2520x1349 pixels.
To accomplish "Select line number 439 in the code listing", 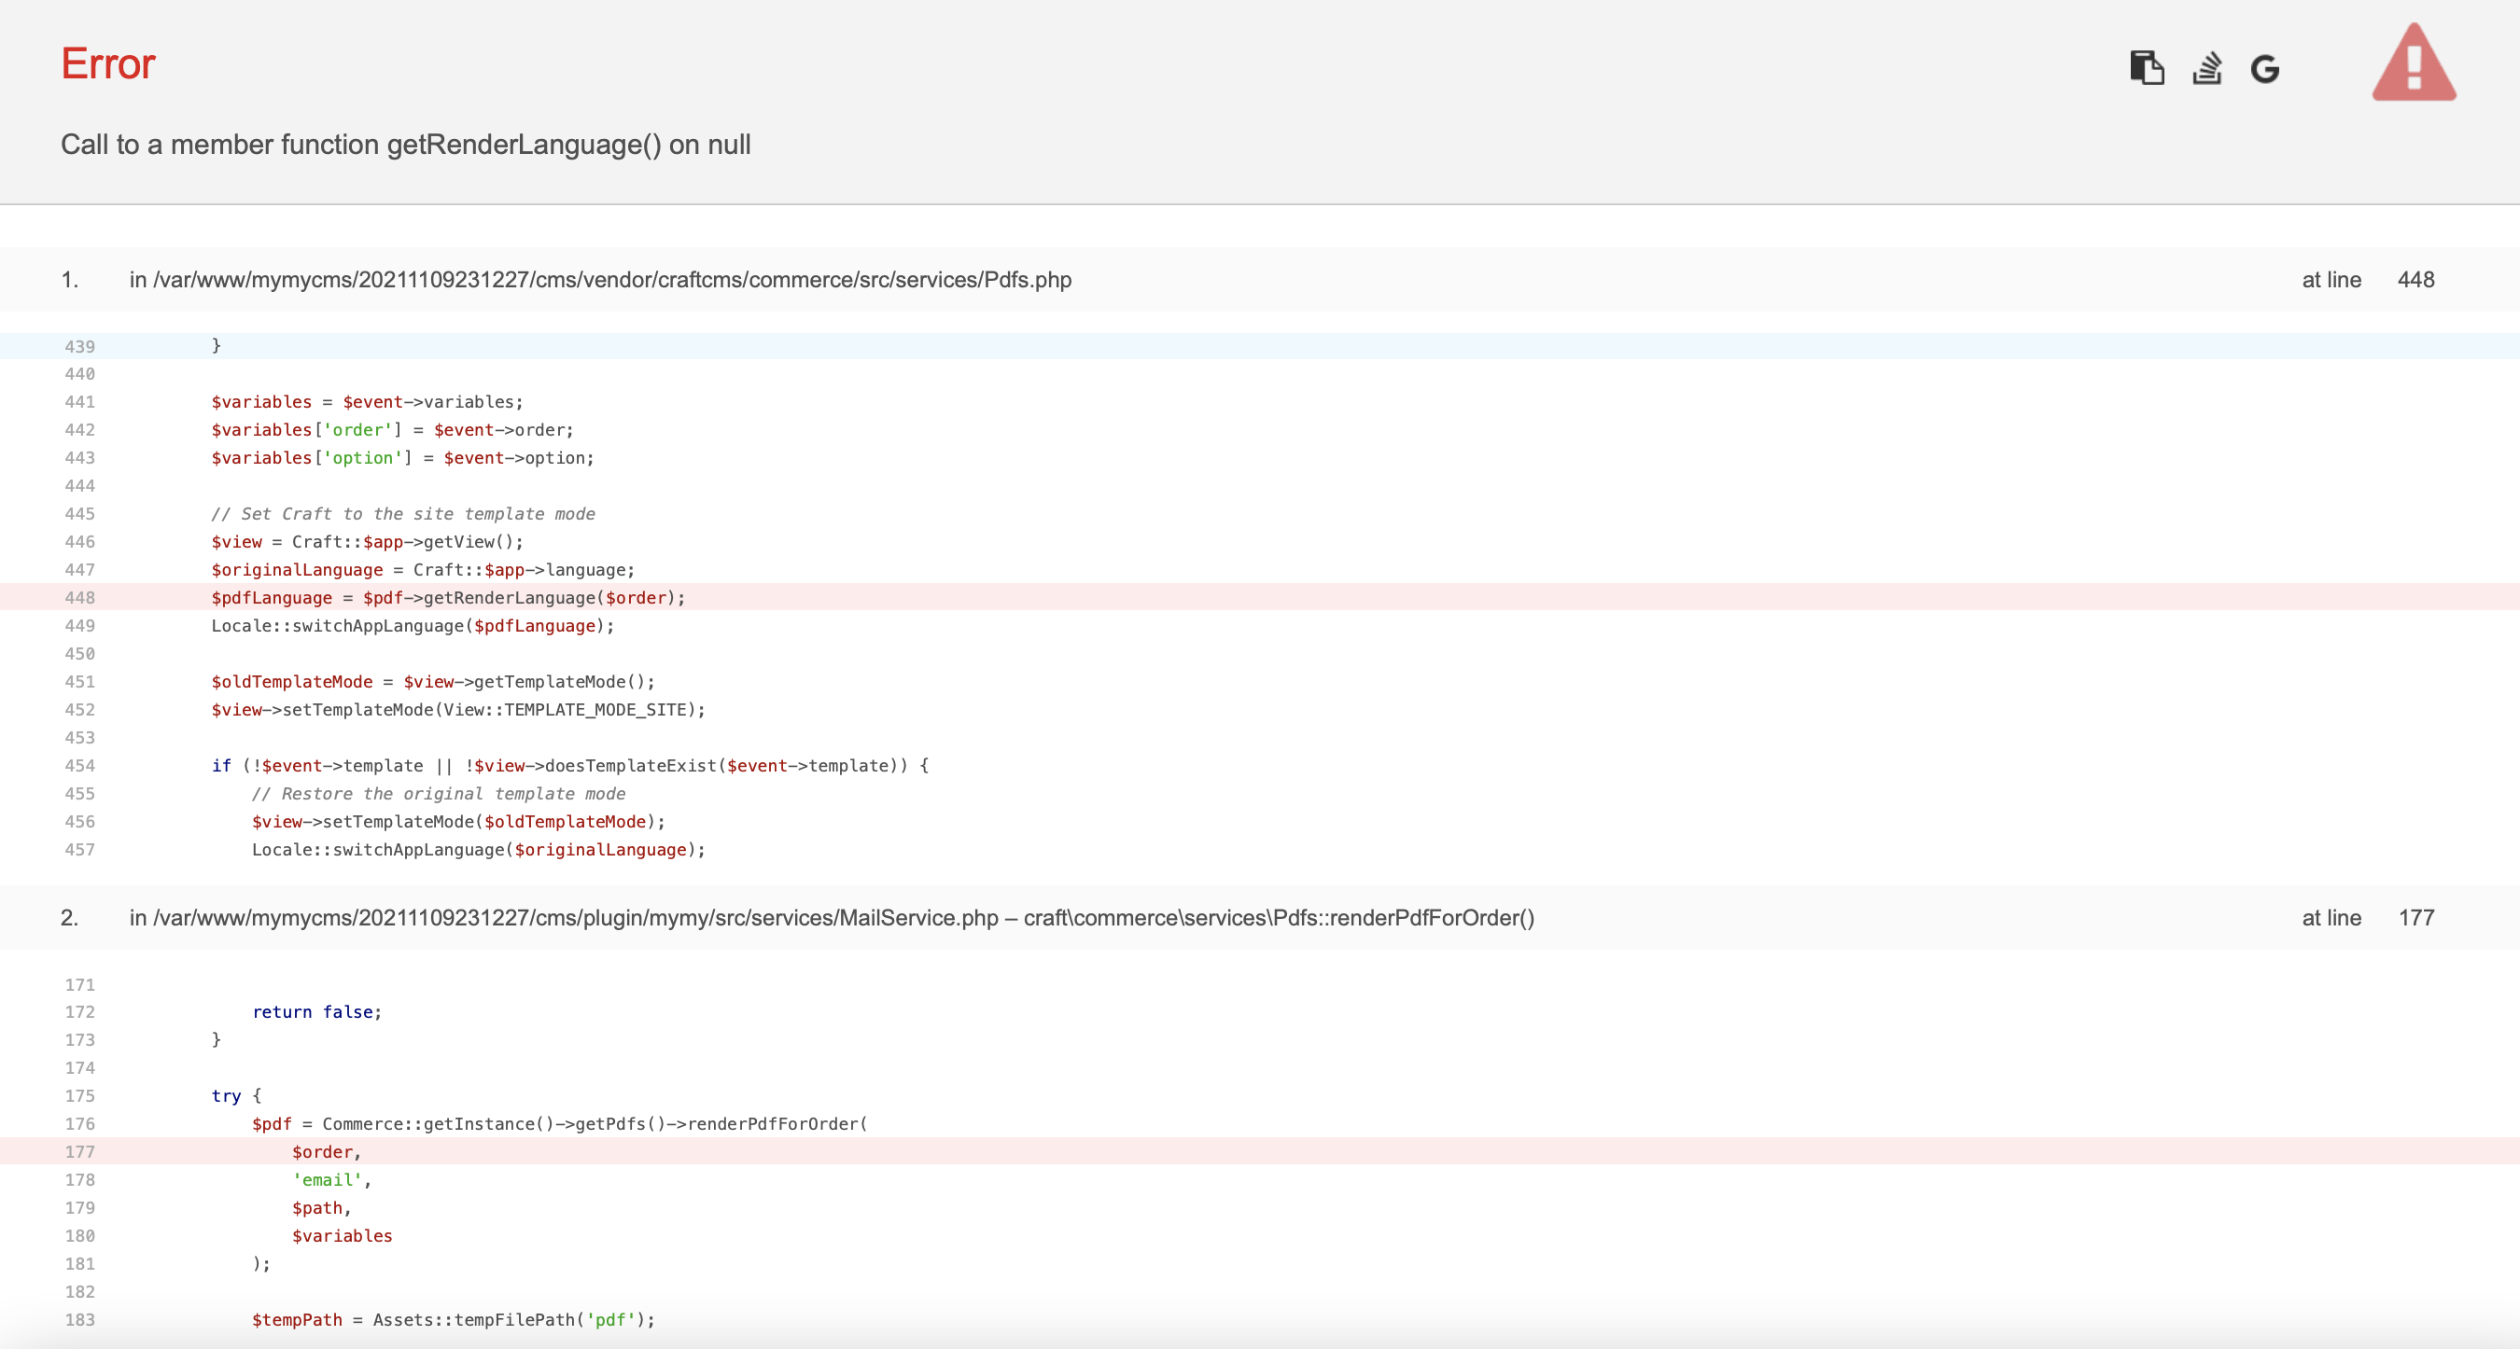I will 80,346.
